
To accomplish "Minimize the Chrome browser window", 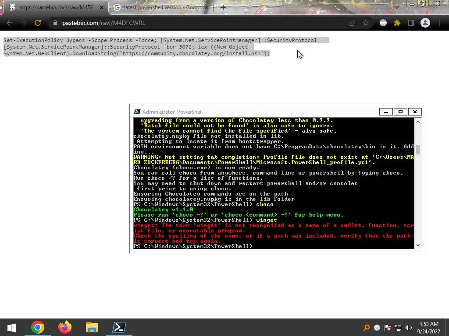I will coord(412,4).
